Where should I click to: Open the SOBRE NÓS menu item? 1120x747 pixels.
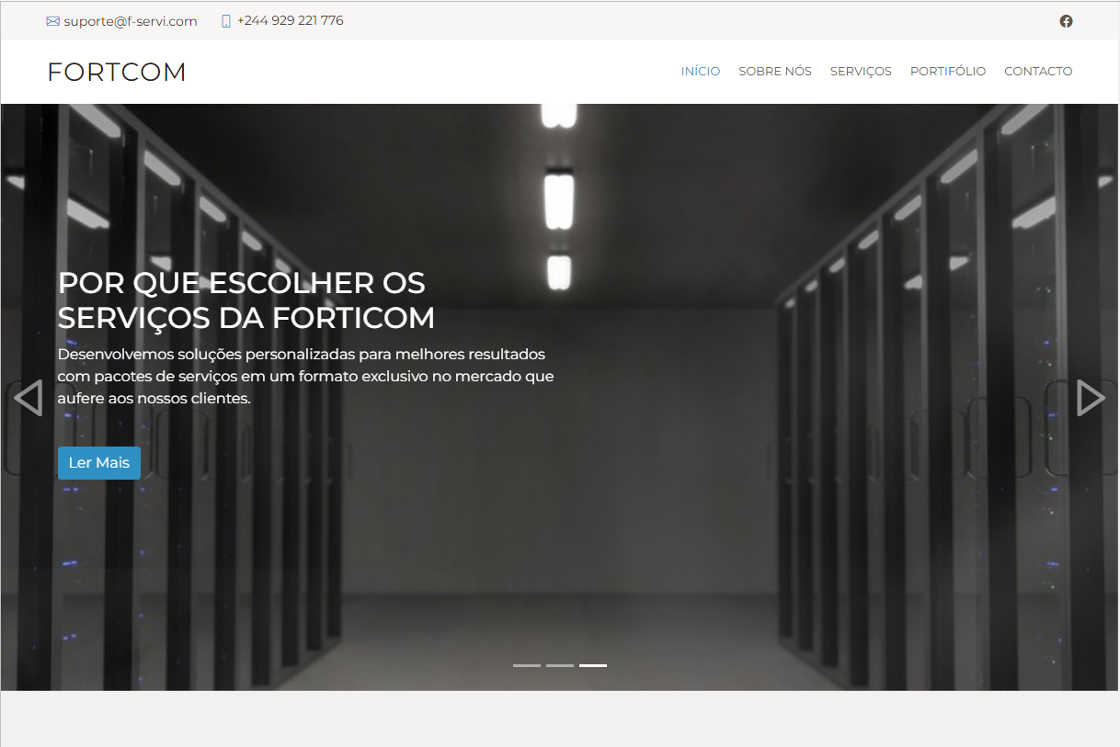pyautogui.click(x=775, y=71)
